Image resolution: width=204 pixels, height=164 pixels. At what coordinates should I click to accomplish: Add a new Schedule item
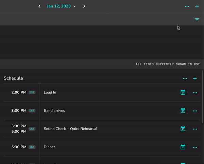[x=195, y=79]
